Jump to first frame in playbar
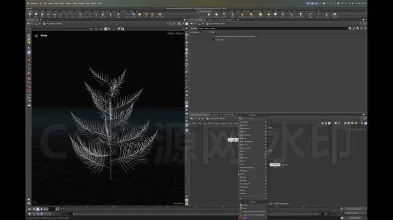Screen dimensions: 393x220 [29, 209]
